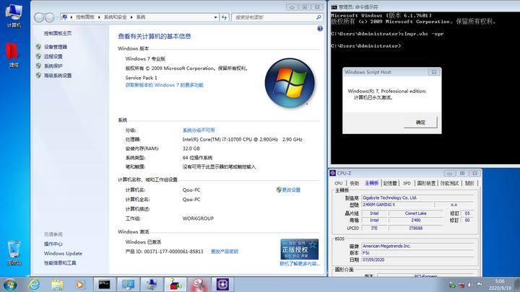Click the Action Center flag tray icon
520x292 pixels.
pos(480,285)
